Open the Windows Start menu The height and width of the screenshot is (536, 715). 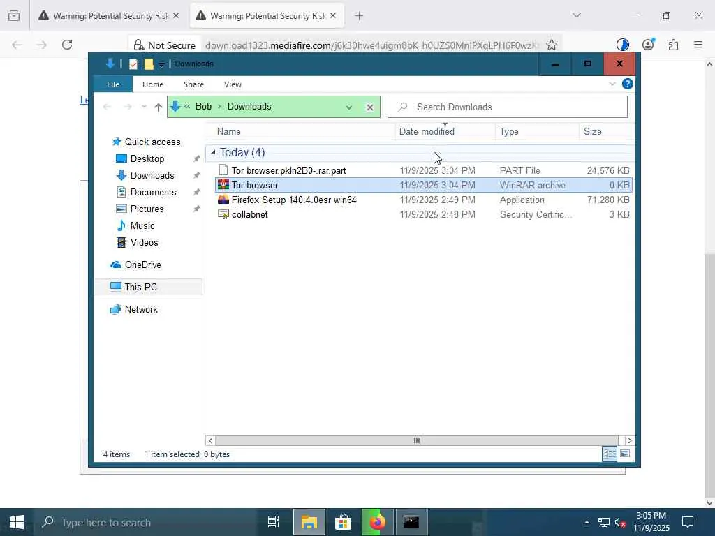click(17, 522)
